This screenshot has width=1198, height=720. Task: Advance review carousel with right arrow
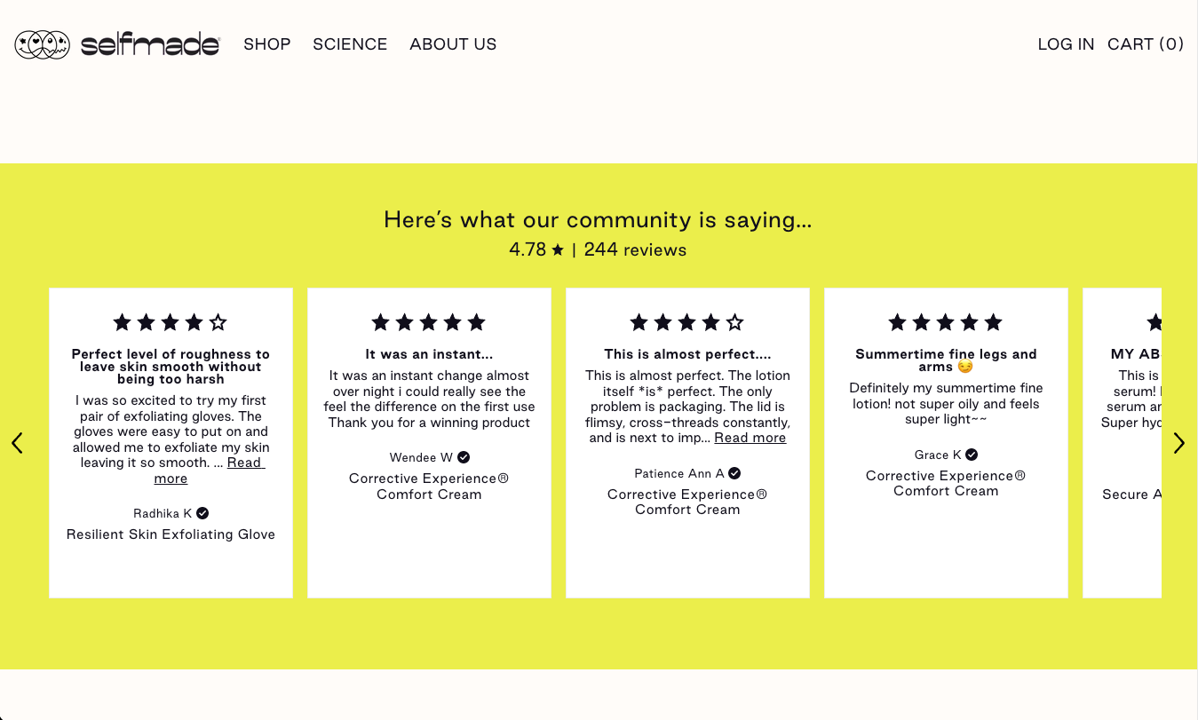(1179, 443)
